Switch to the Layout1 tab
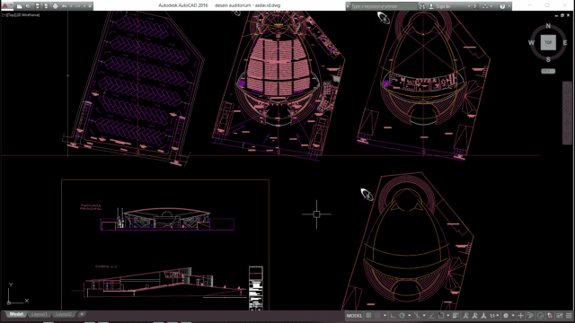 40,314
